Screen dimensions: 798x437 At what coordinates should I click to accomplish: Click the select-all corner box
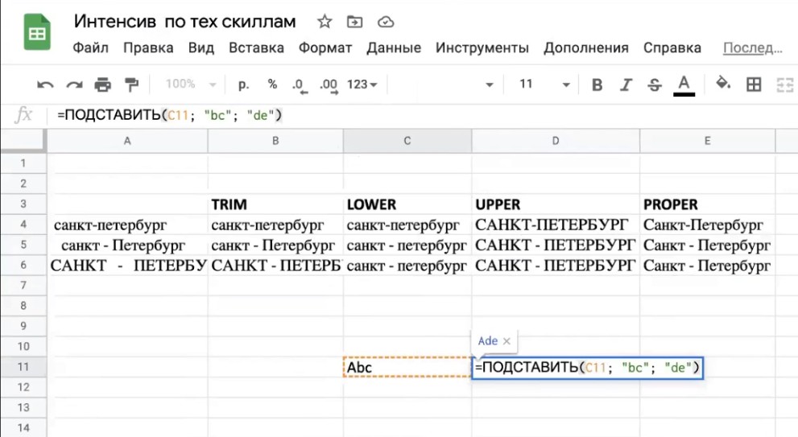pyautogui.click(x=23, y=141)
